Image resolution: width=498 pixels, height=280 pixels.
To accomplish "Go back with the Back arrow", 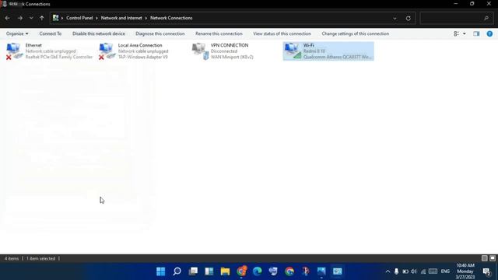I will (x=7, y=18).
